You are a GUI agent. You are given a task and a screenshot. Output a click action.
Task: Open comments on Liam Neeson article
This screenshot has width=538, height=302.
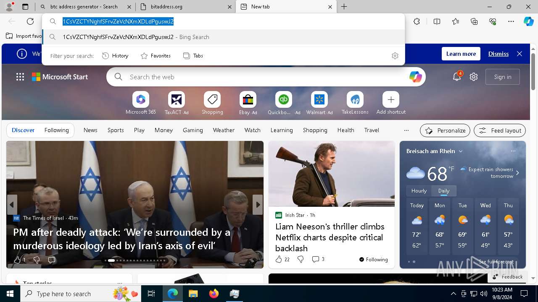[x=318, y=260]
